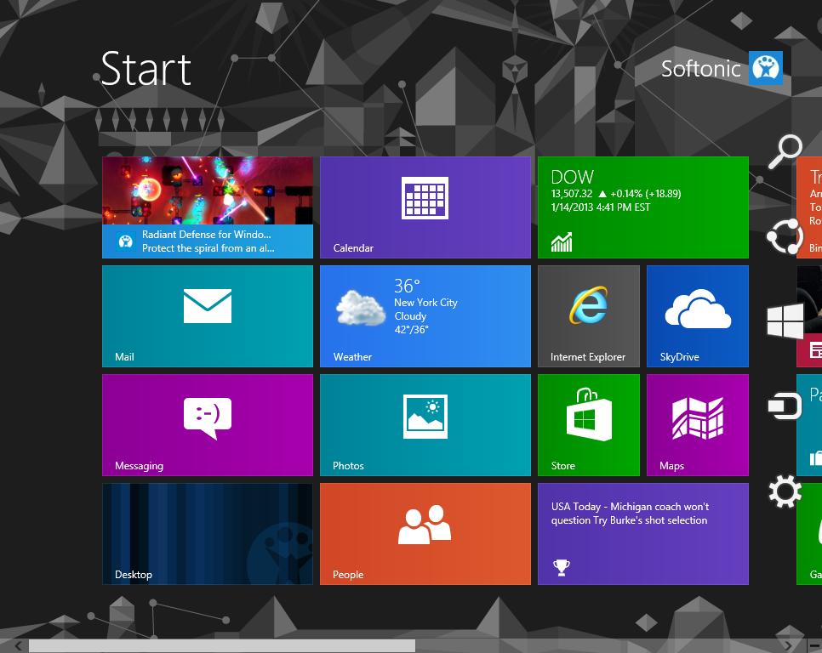The image size is (822, 653).
Task: Open the People tile
Action: [425, 533]
